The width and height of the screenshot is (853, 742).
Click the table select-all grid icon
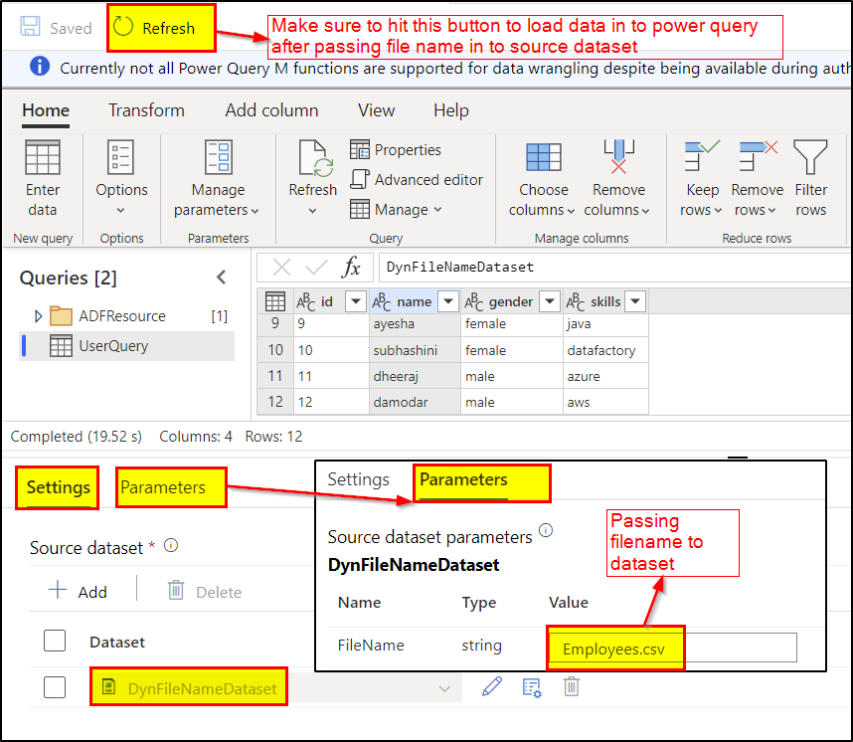274,301
